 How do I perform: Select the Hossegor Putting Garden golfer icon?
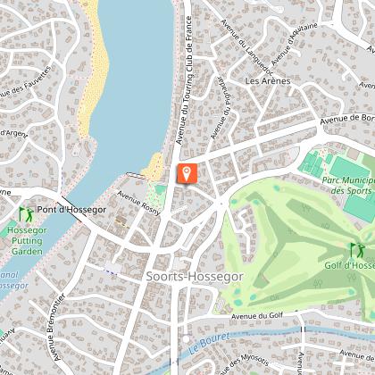click(26, 214)
